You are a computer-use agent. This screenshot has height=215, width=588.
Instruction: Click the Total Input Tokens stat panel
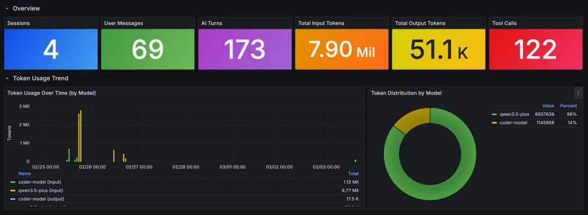(341, 49)
